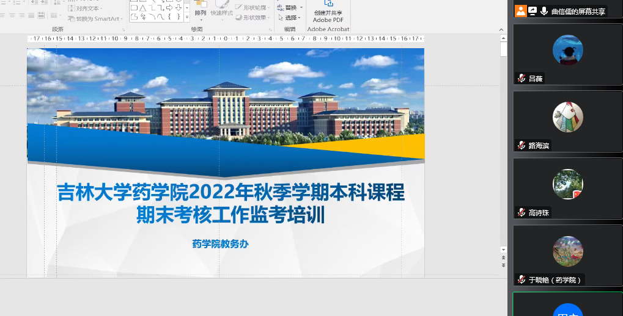Click the screen-share icon beside the presenter name
Screen dimensions: 623x316
pyautogui.click(x=533, y=11)
